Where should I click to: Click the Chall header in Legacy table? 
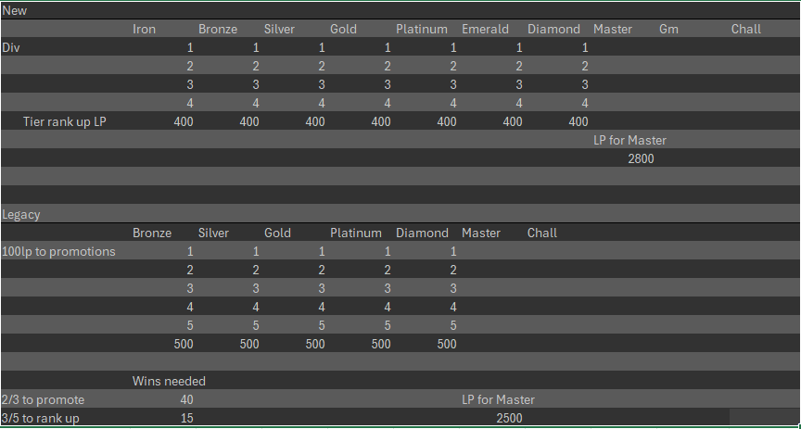tap(542, 233)
